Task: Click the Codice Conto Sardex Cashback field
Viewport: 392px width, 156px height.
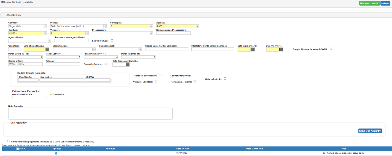Action: pyautogui.click(x=166, y=49)
